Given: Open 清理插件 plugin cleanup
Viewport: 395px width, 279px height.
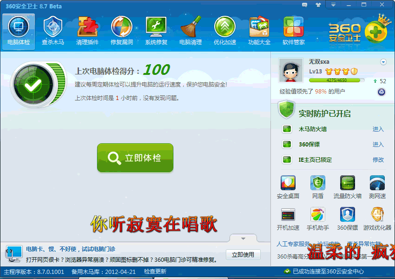Looking at the screenshot, I should [87, 31].
